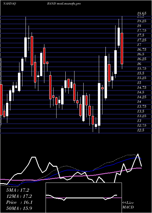Click the 50MA : 15.9 value
The height and width of the screenshot is (213, 152).
tap(19, 208)
